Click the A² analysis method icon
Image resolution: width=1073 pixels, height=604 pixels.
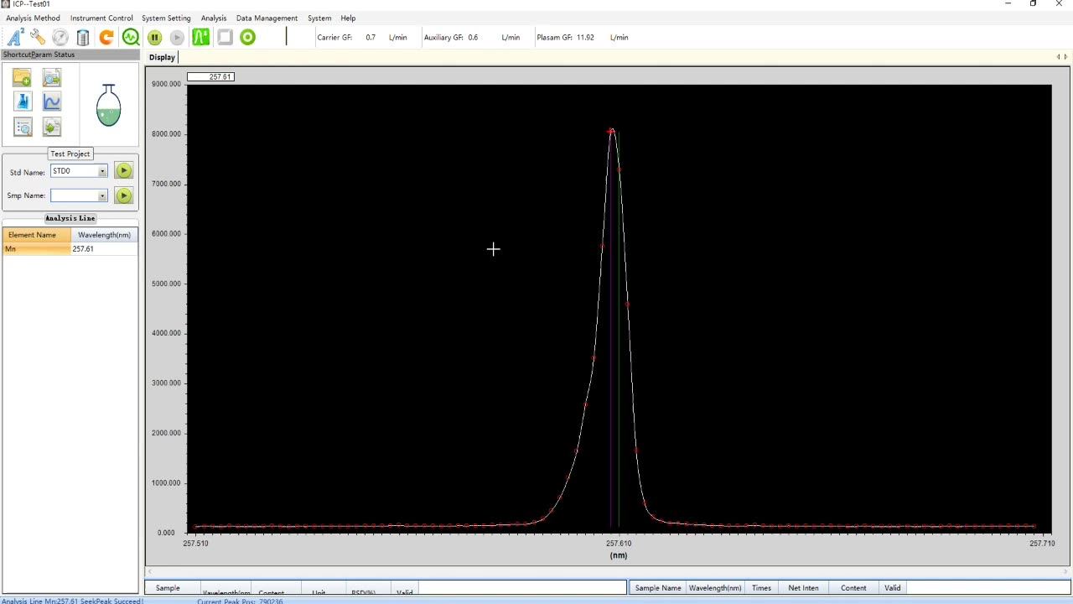click(x=14, y=37)
